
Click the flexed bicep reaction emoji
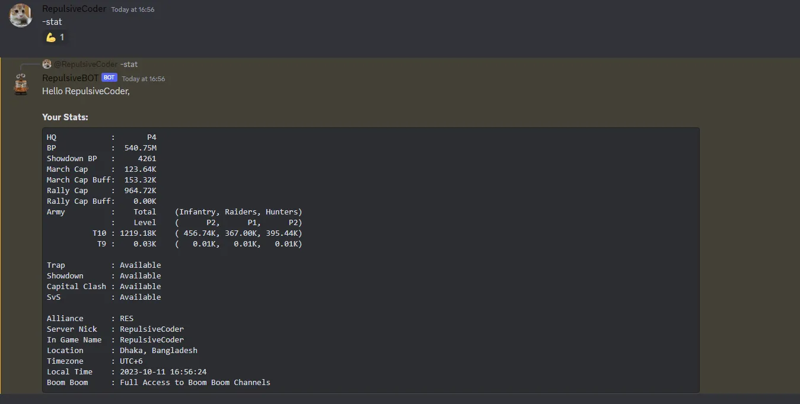pyautogui.click(x=52, y=37)
